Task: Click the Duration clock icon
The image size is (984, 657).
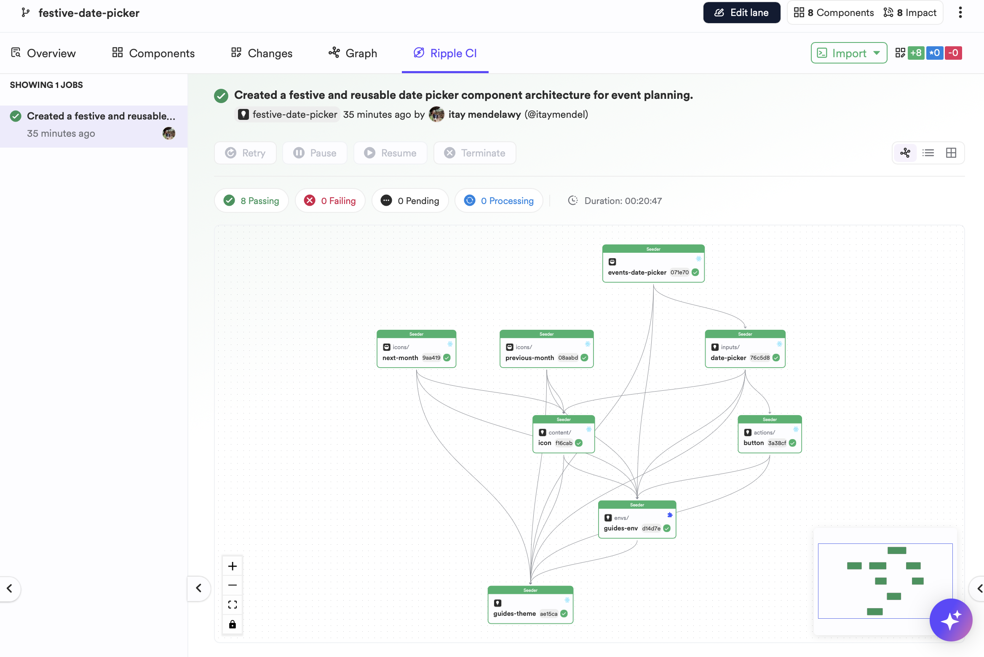Action: (573, 201)
